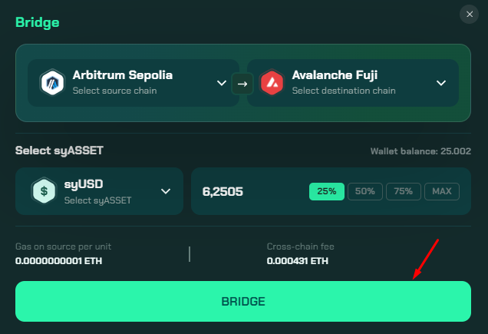488x334 pixels.
Task: Select the 50% amount option
Action: pyautogui.click(x=365, y=191)
